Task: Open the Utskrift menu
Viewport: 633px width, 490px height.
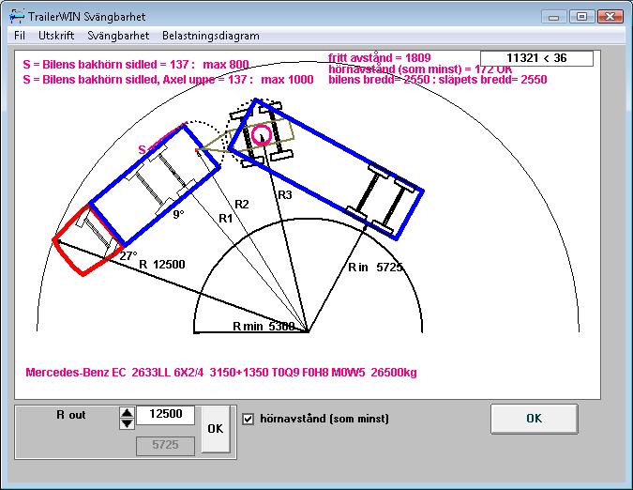Action: (56, 36)
